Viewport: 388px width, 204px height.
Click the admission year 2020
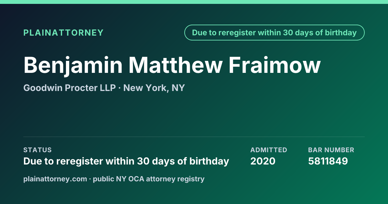coord(263,161)
